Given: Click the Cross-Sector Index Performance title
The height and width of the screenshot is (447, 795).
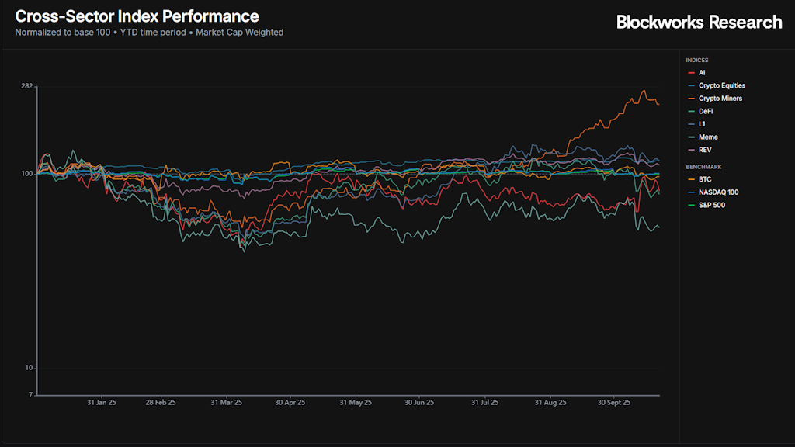Looking at the screenshot, I should click(x=137, y=16).
